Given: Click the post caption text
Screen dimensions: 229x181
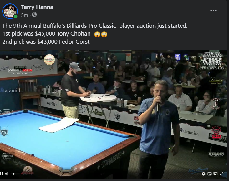Looking at the screenshot, I should [95, 34].
